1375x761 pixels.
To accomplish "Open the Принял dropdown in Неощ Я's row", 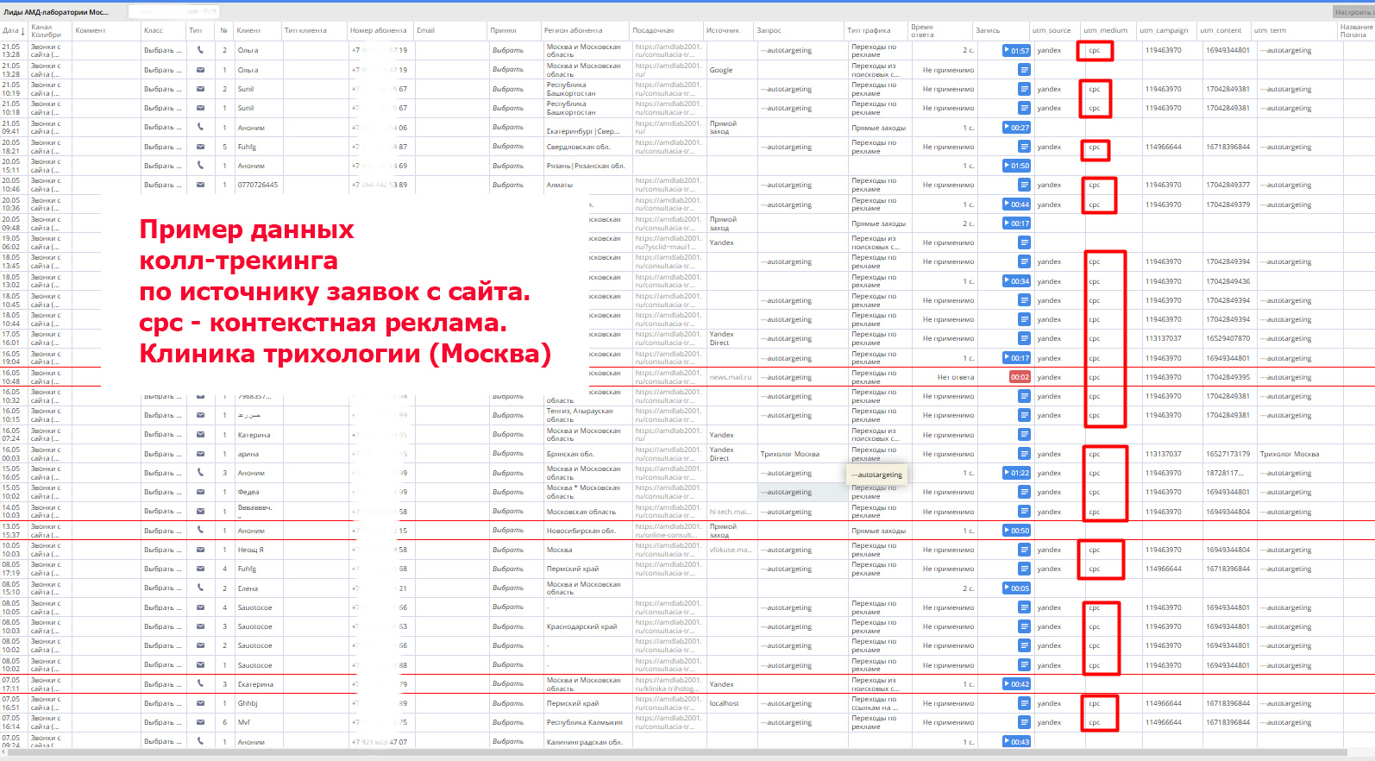I will click(508, 550).
